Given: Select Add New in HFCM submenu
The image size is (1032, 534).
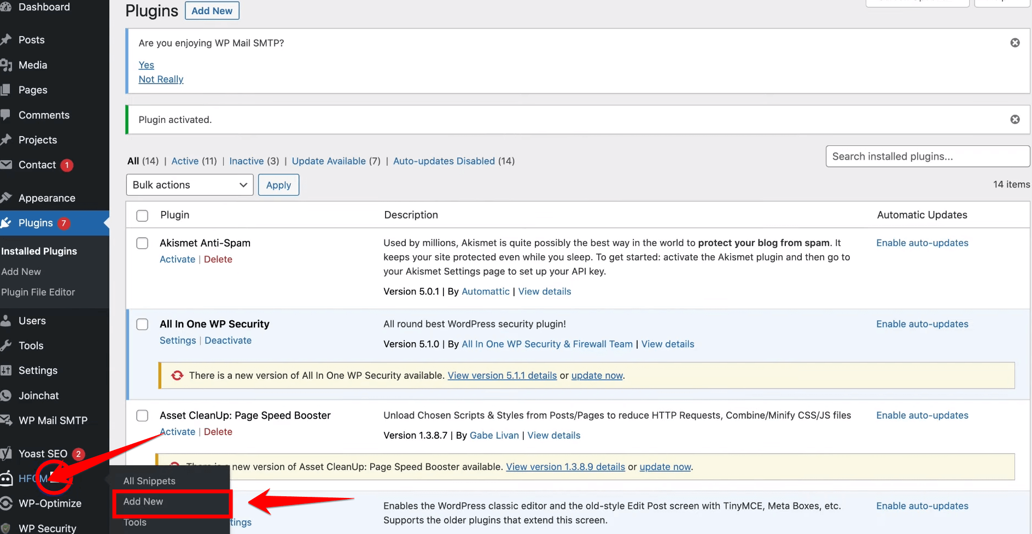Looking at the screenshot, I should click(143, 502).
